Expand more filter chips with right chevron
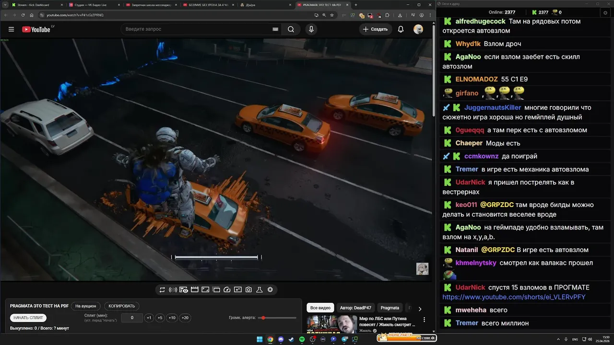 point(420,309)
